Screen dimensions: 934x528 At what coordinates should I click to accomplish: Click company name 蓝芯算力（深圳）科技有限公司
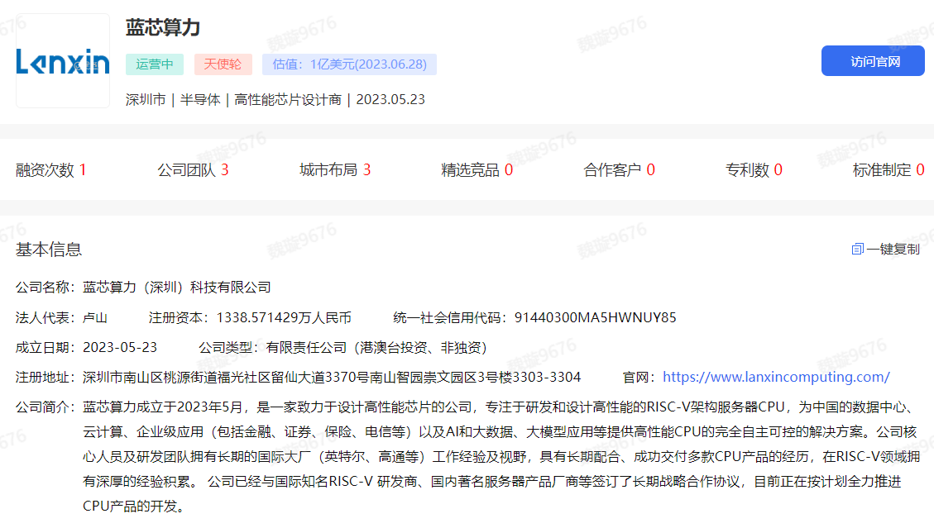click(177, 288)
